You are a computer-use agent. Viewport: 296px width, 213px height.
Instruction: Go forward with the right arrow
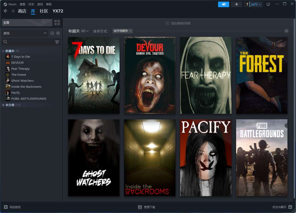13,11
